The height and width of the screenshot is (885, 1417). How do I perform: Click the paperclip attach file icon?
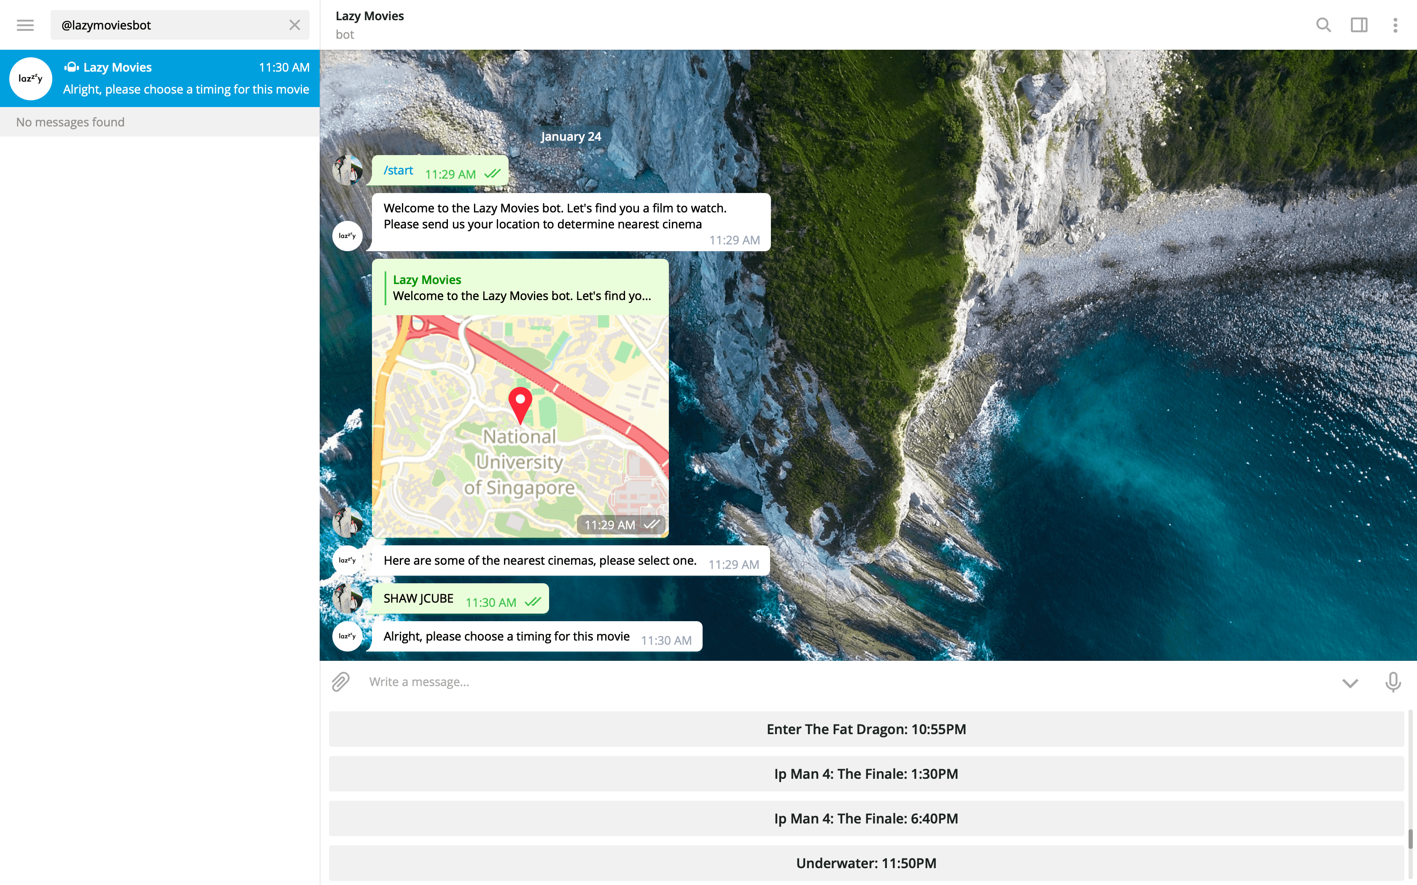click(x=341, y=682)
